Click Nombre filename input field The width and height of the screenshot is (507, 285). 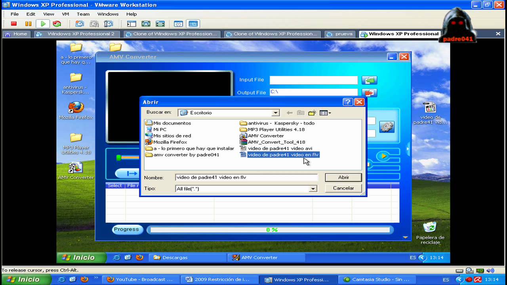coord(246,177)
